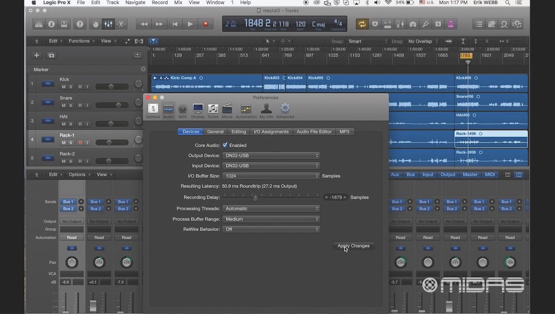Open My Info preferences icon

tap(266, 111)
